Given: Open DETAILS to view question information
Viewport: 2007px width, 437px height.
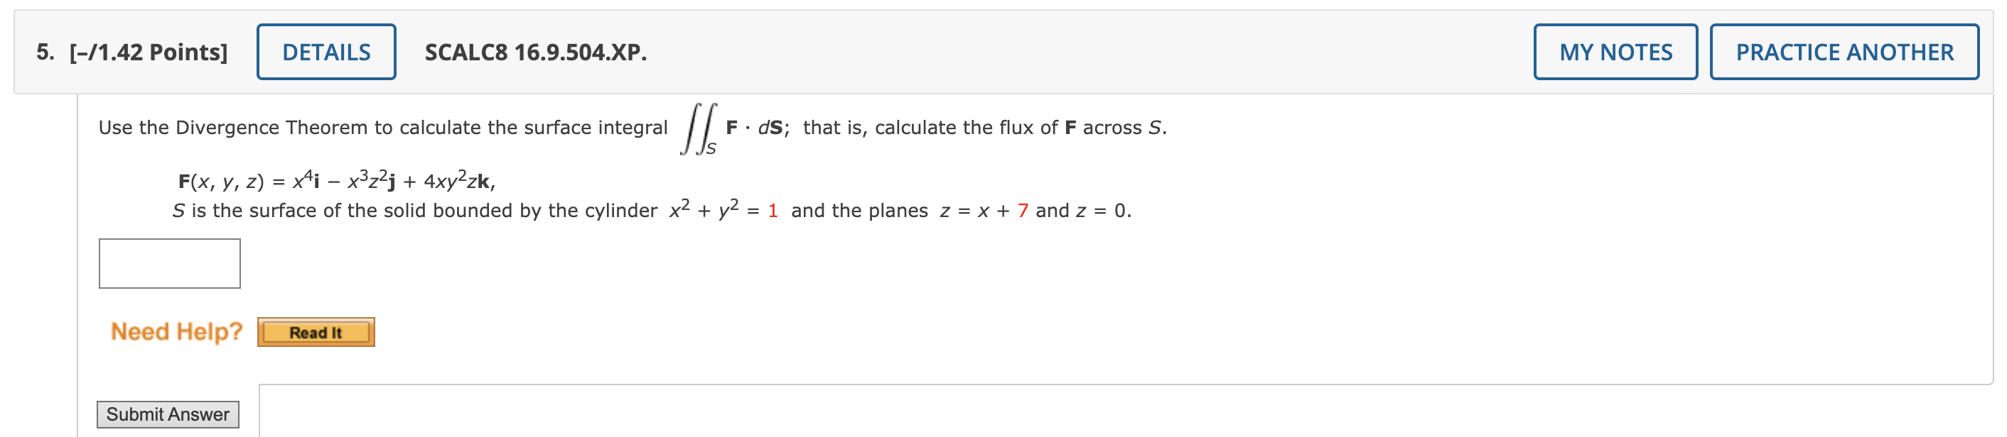Looking at the screenshot, I should coord(326,51).
